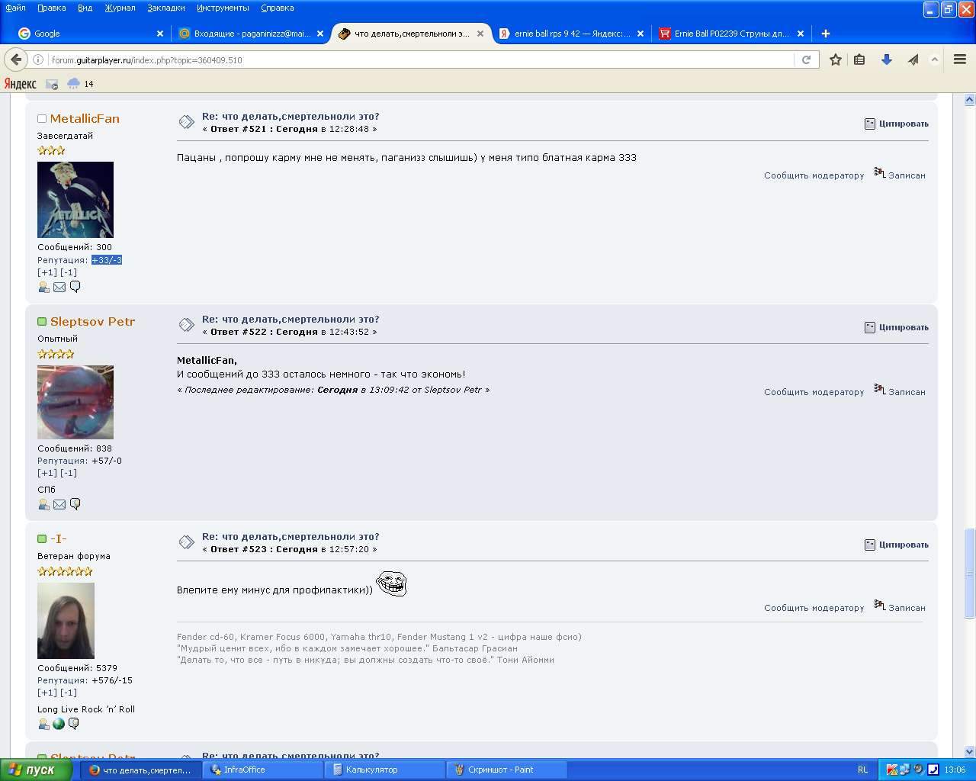The height and width of the screenshot is (781, 976).
Task: Report reply #523 via Сообщить модератору
Action: 814,608
